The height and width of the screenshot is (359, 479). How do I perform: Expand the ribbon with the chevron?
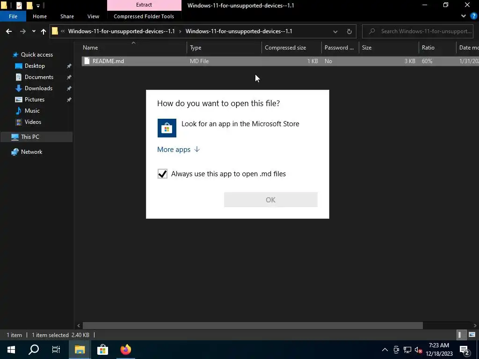pyautogui.click(x=464, y=16)
